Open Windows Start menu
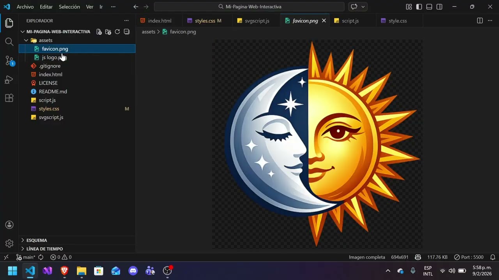Image resolution: width=499 pixels, height=280 pixels. pos(12,271)
